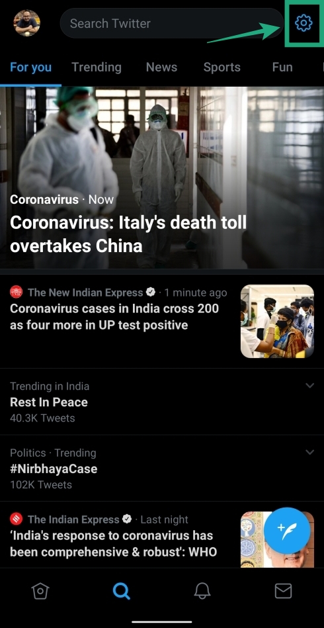Screen dimensions: 324x628
Task: Open the Italy's death toll headline story
Action: tap(128, 234)
